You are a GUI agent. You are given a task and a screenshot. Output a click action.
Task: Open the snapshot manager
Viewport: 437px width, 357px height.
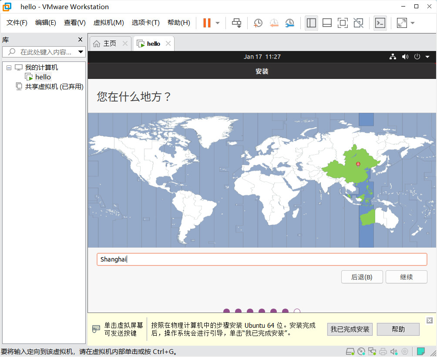(x=290, y=23)
